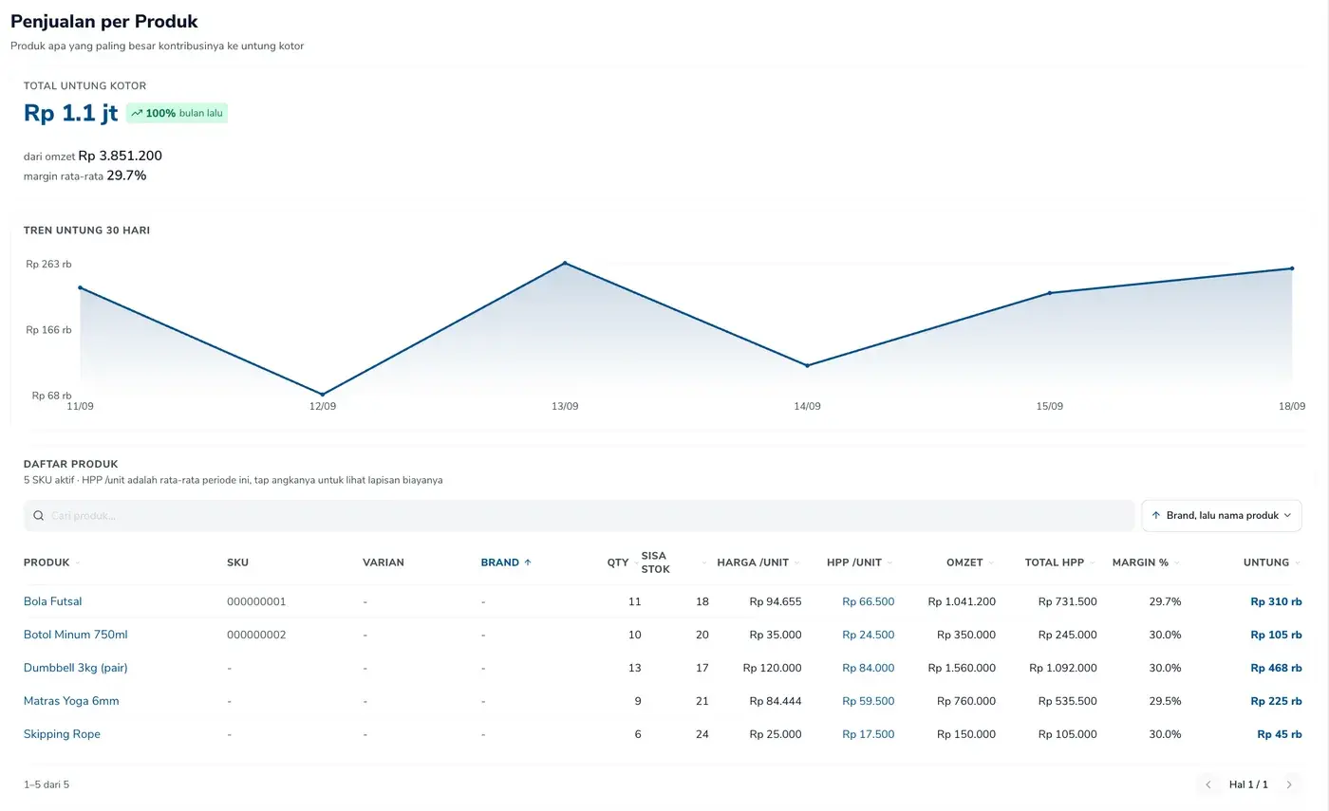Click the sort chevron beside OMZET header

[991, 562]
